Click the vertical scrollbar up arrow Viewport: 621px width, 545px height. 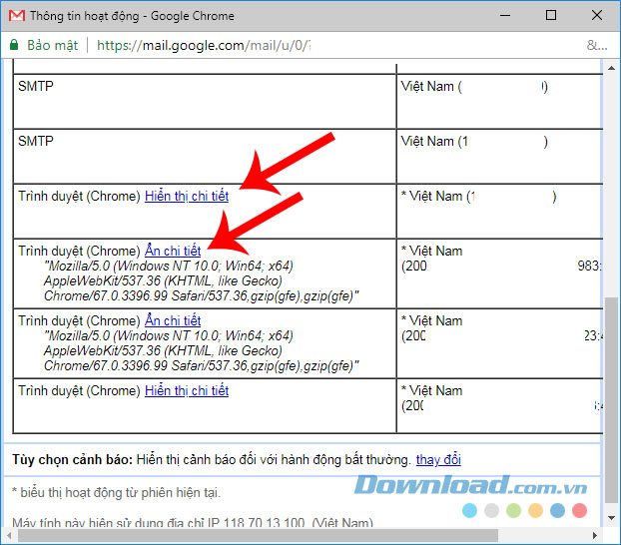click(x=611, y=67)
